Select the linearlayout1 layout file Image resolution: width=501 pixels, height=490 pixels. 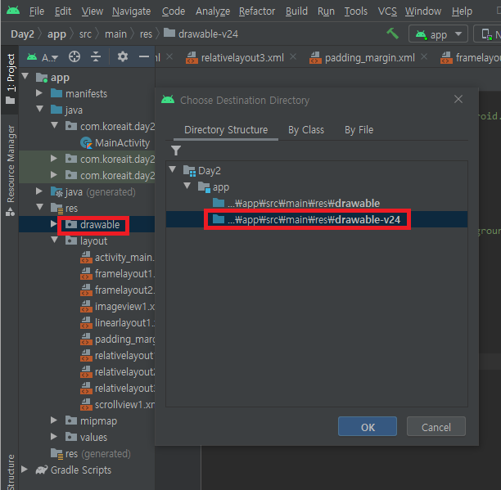tap(117, 323)
